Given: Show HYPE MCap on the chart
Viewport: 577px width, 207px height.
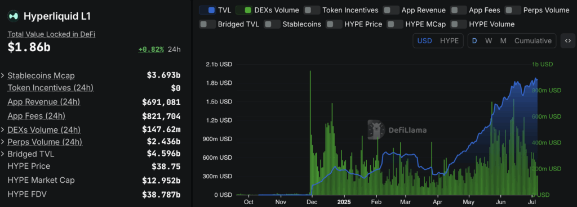Looking at the screenshot, I should point(395,24).
